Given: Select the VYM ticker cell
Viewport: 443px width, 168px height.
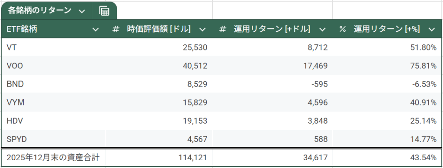Looking at the screenshot, I should coord(53,103).
